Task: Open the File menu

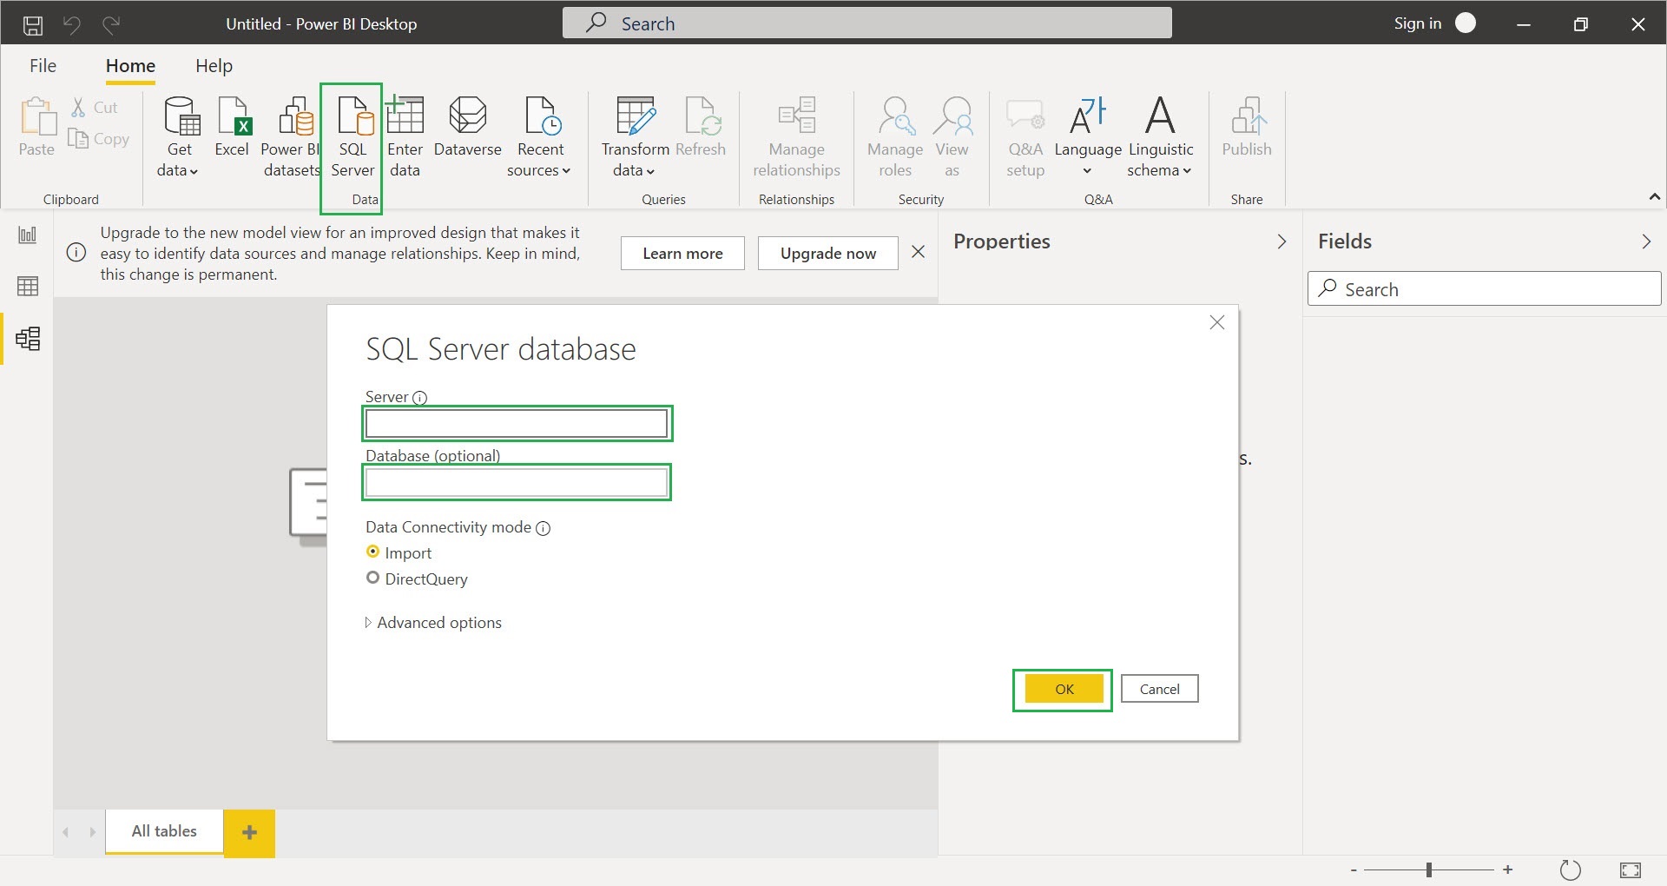Action: click(43, 66)
